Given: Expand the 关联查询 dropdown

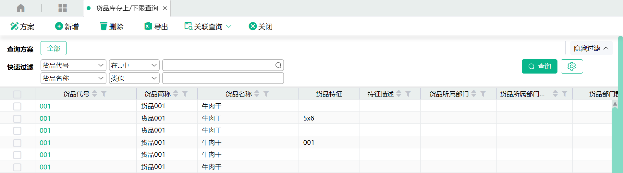Looking at the screenshot, I should pyautogui.click(x=229, y=27).
